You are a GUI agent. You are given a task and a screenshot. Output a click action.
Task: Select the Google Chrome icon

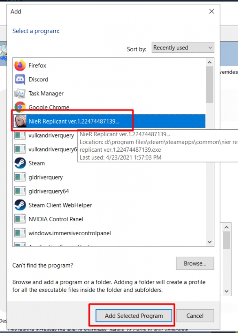20,107
